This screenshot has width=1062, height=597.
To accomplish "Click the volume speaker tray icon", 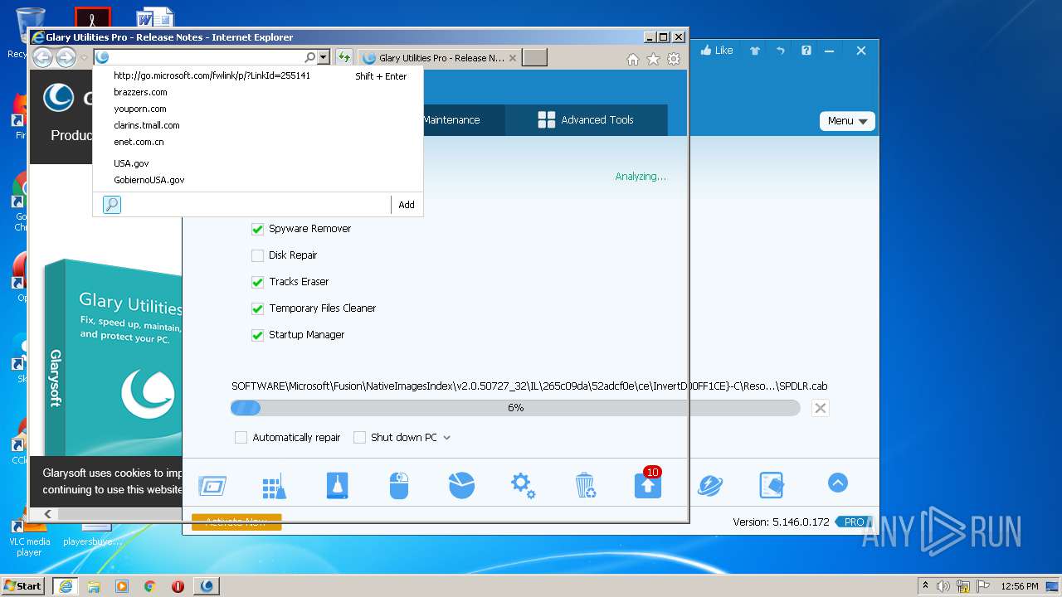I will point(944,586).
